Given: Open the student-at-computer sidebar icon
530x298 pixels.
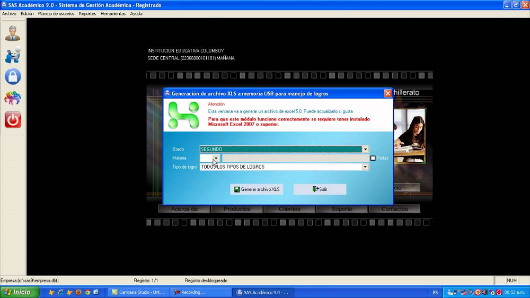Looking at the screenshot, I should [13, 55].
